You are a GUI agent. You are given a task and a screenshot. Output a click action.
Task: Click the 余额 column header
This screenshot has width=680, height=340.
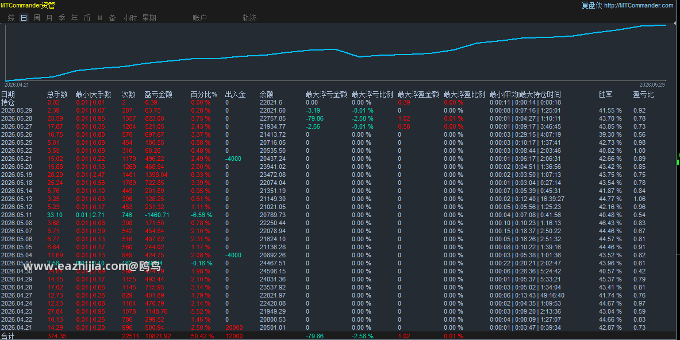[x=267, y=94]
